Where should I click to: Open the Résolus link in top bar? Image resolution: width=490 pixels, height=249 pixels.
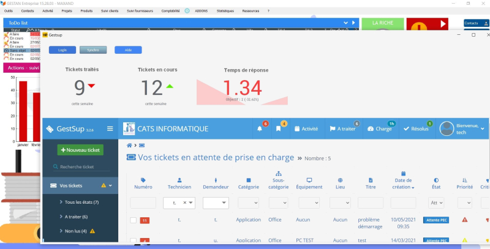point(416,129)
